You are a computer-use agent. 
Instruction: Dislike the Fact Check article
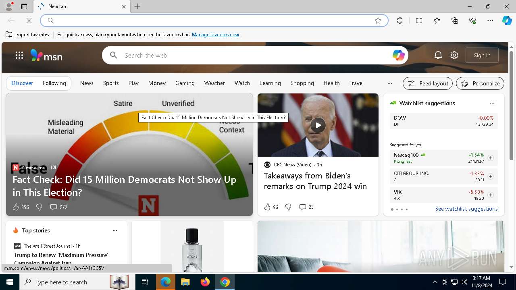pos(39,207)
